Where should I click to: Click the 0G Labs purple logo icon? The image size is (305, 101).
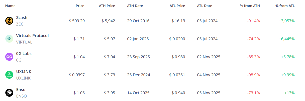pos(9,57)
